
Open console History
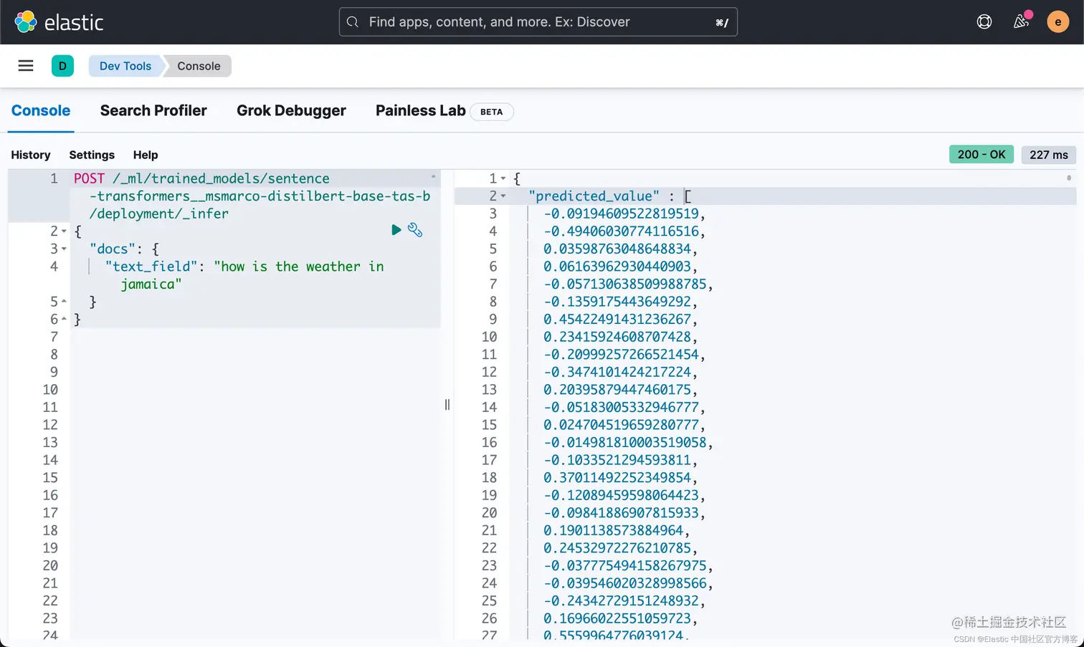point(31,155)
